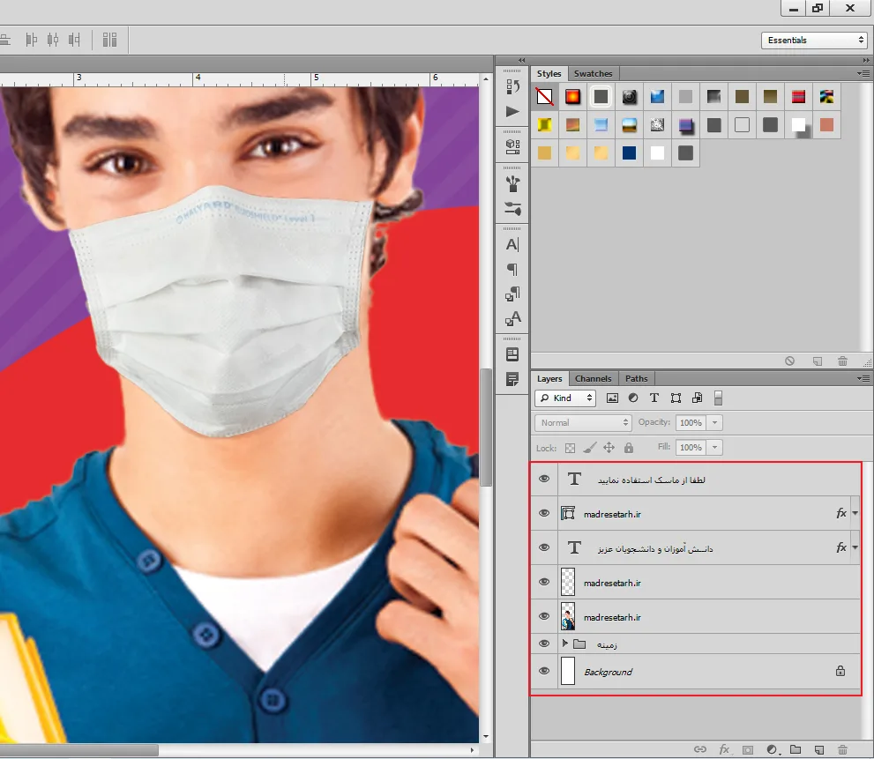Create a new group folder icon
Image resolution: width=874 pixels, height=759 pixels.
(796, 749)
